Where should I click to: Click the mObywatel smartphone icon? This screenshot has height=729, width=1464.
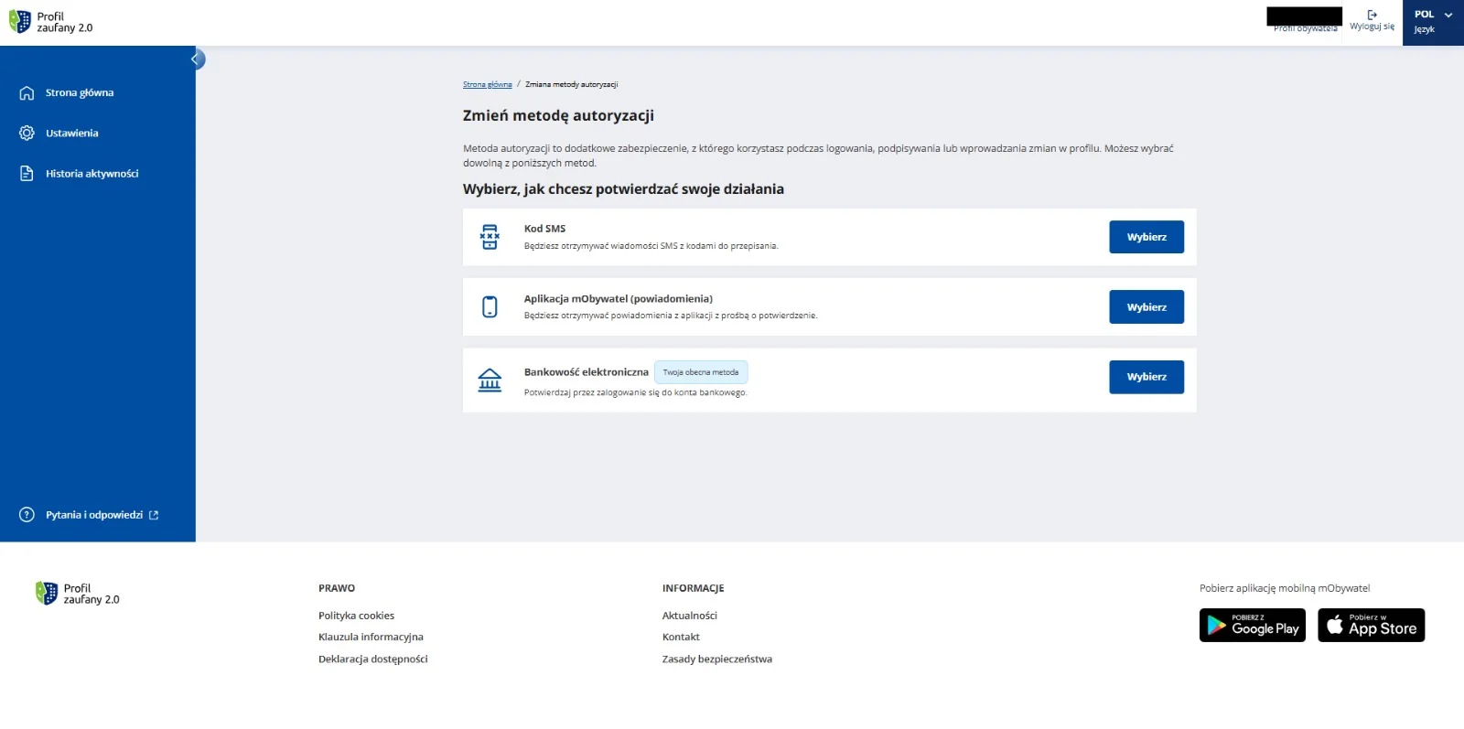click(x=490, y=306)
